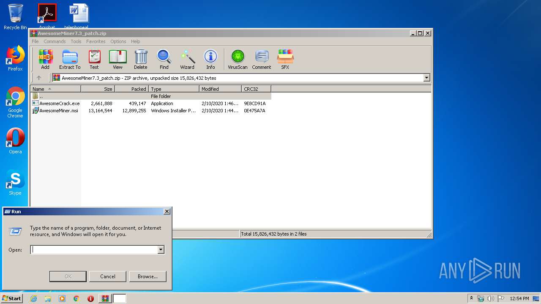
Task: Click the Delete trash icon in WinRAR
Action: point(141,59)
